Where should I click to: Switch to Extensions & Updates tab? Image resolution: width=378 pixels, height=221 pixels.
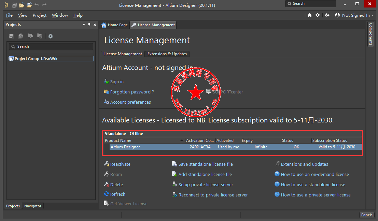[167, 54]
